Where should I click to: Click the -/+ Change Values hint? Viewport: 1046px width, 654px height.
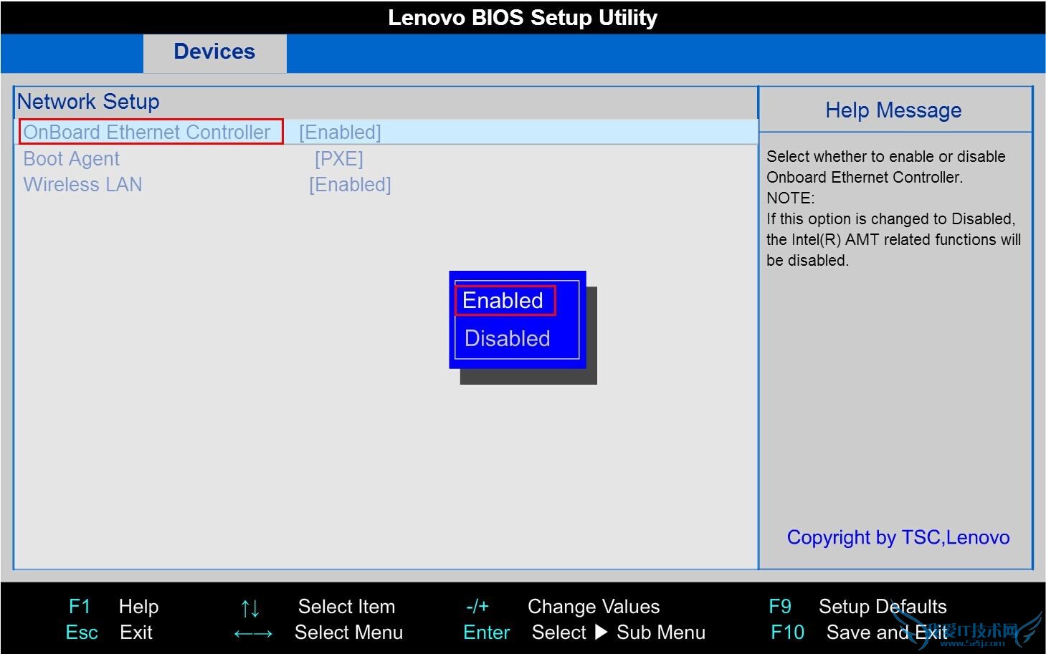click(x=563, y=607)
